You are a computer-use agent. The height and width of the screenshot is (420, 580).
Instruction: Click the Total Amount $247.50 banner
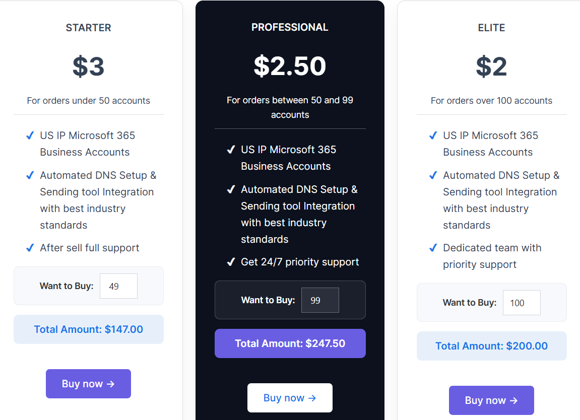coord(290,343)
